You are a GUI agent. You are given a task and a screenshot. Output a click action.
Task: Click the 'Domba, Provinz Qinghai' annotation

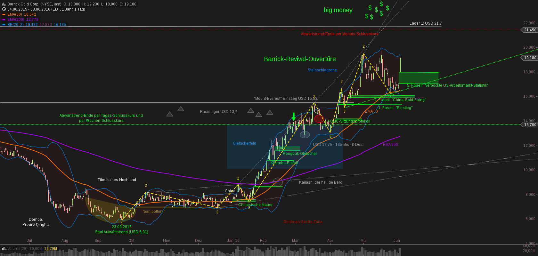36,222
